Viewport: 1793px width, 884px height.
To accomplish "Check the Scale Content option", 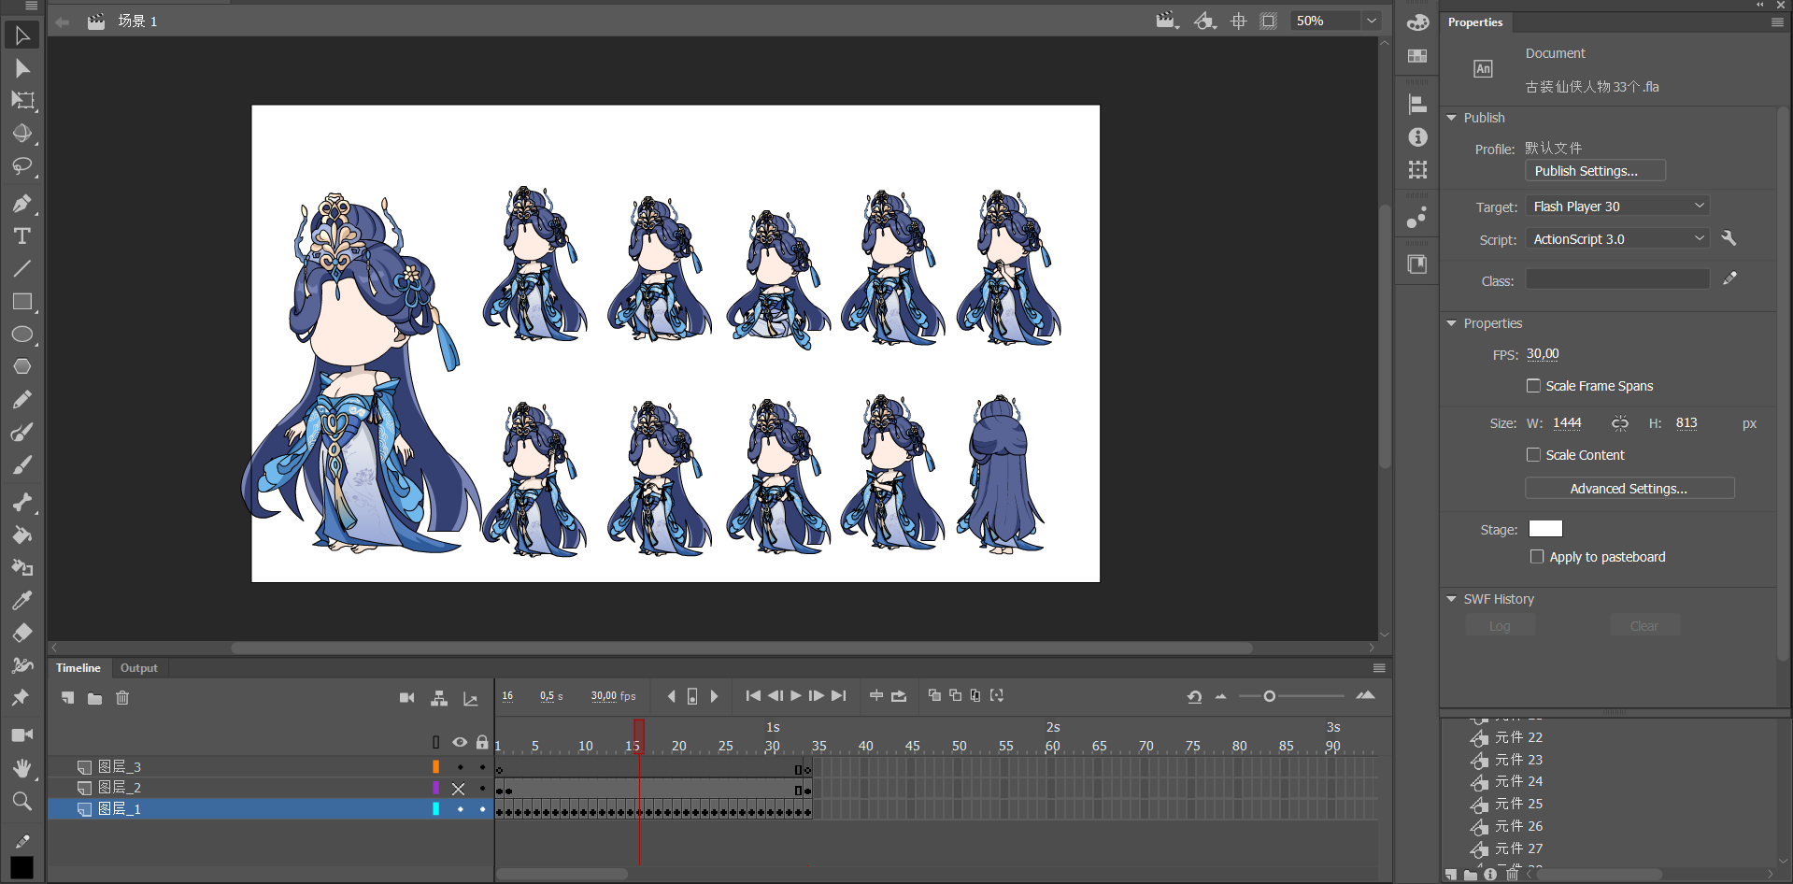I will [x=1533, y=455].
